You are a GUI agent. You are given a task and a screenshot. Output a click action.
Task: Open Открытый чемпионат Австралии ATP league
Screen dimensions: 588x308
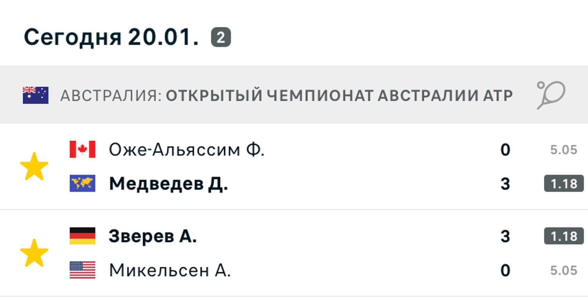[339, 96]
